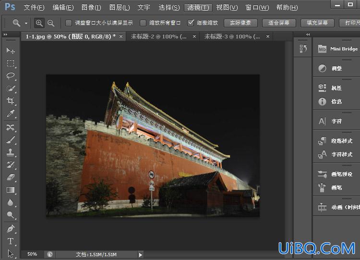This screenshot has height=260, width=360.
Task: Select the Horizontal Type tool
Action: (x=11, y=241)
